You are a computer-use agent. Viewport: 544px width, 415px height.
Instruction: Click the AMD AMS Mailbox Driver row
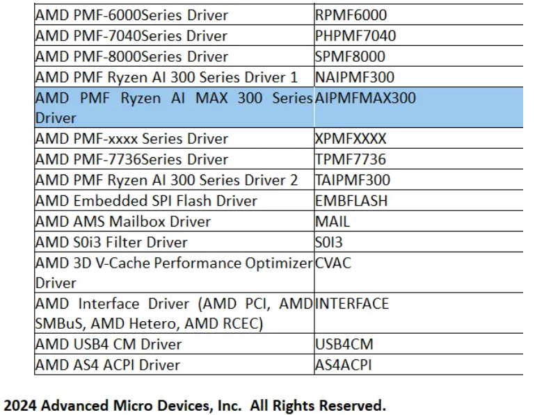tap(122, 222)
